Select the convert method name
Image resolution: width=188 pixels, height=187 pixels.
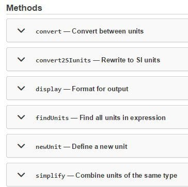coord(49,31)
